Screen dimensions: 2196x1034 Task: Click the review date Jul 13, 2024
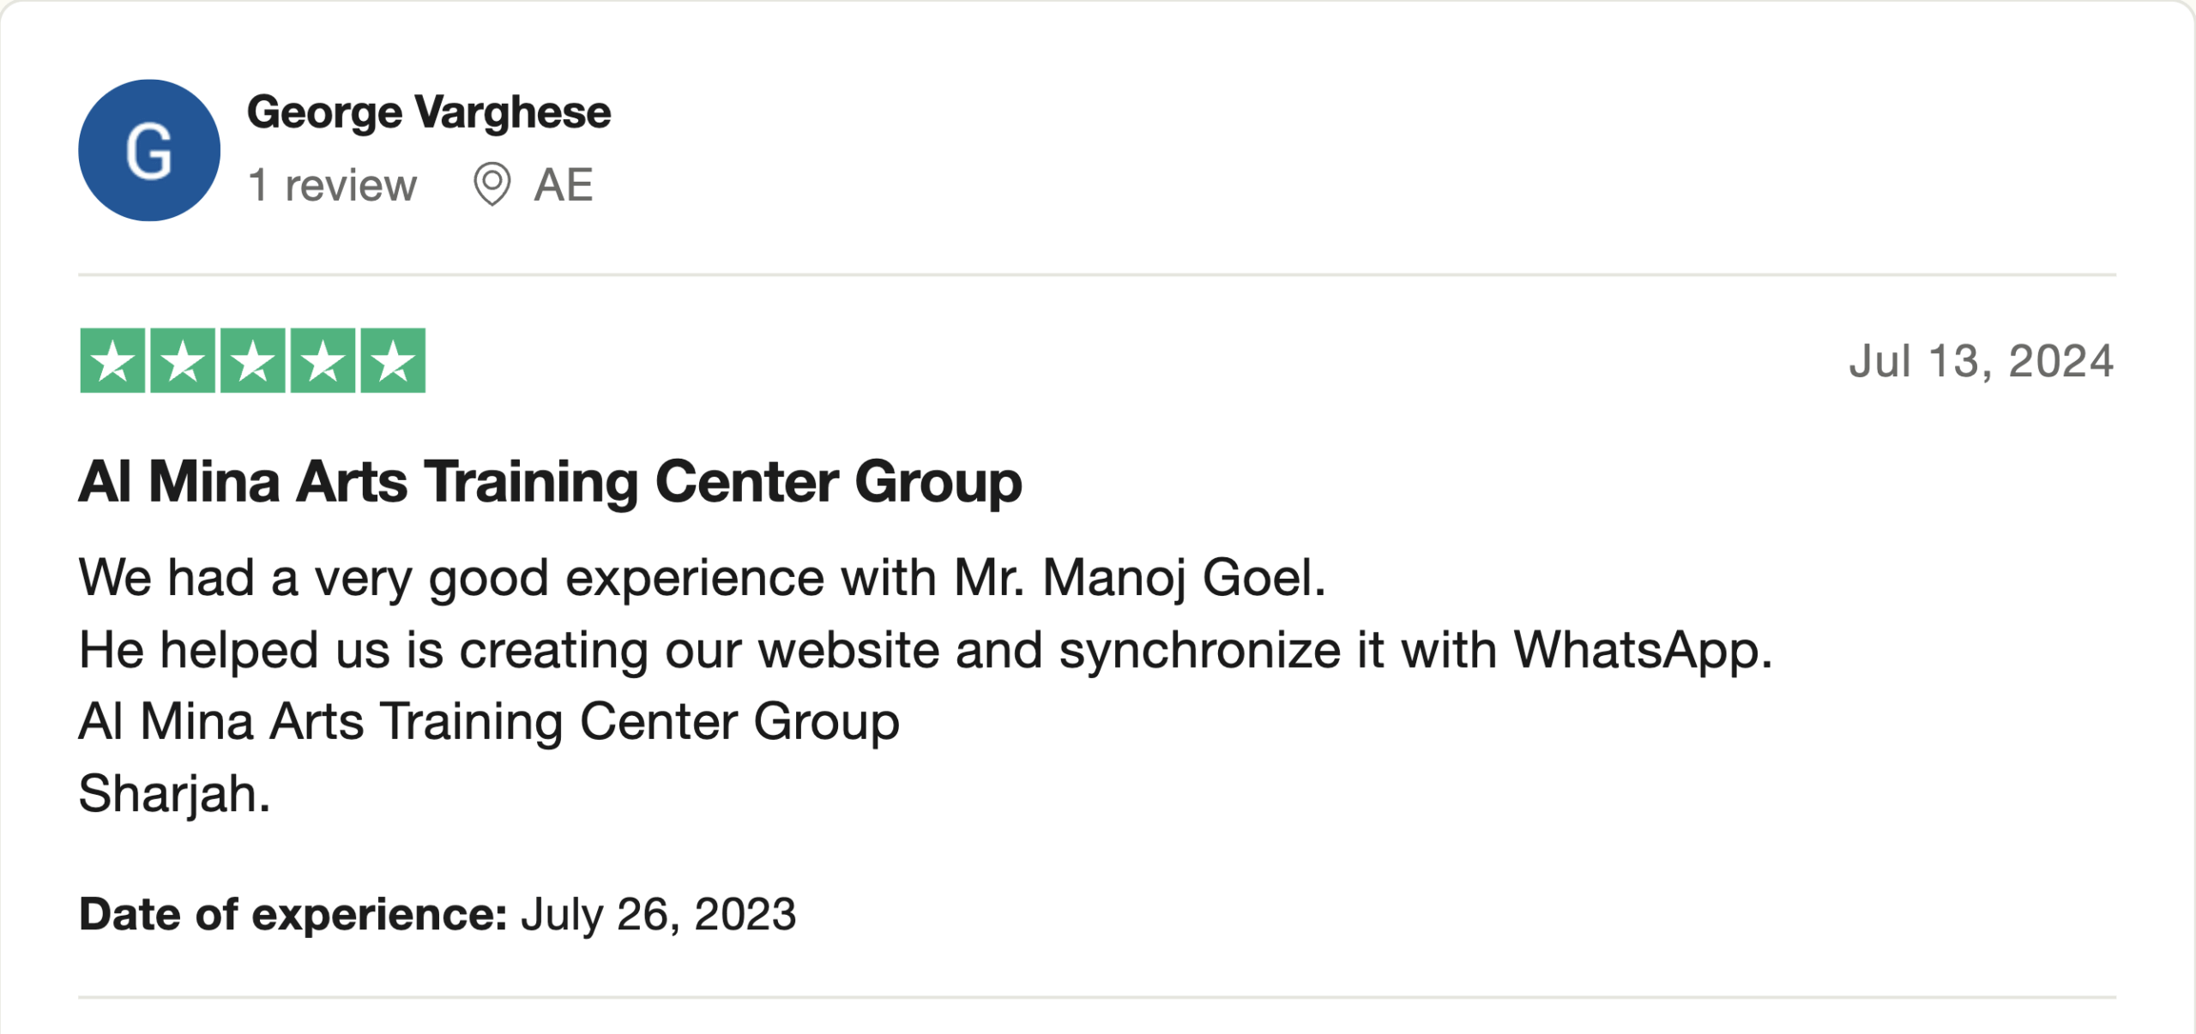point(1981,361)
